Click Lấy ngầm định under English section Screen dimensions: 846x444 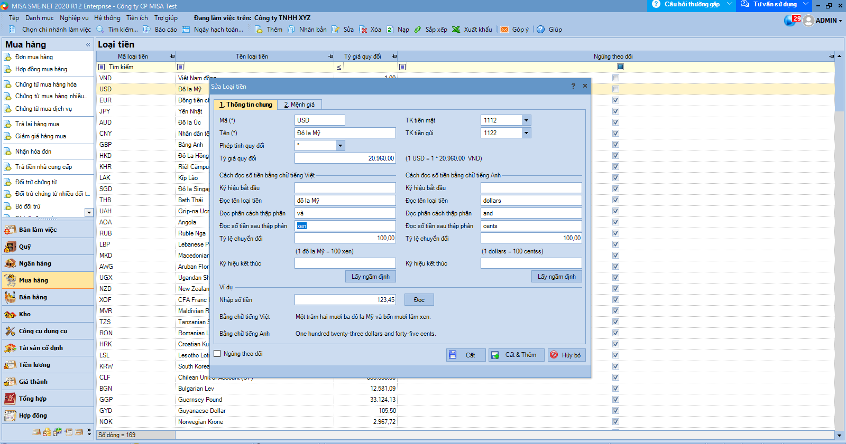(557, 277)
